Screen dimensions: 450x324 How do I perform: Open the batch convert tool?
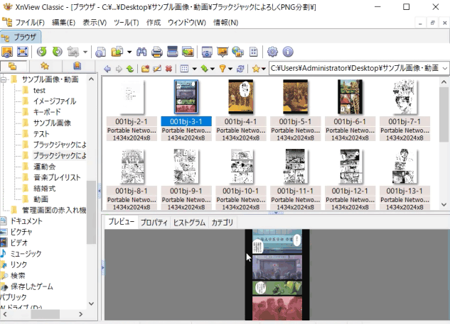click(x=188, y=52)
